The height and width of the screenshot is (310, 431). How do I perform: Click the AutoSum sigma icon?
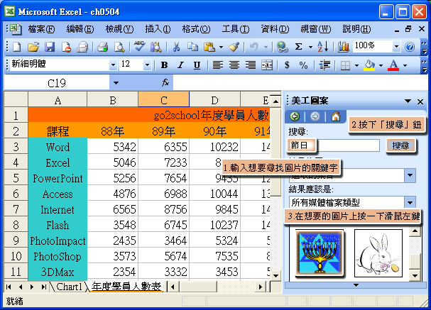coord(299,47)
